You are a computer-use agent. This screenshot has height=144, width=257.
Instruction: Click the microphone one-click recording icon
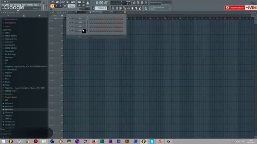(142, 3)
